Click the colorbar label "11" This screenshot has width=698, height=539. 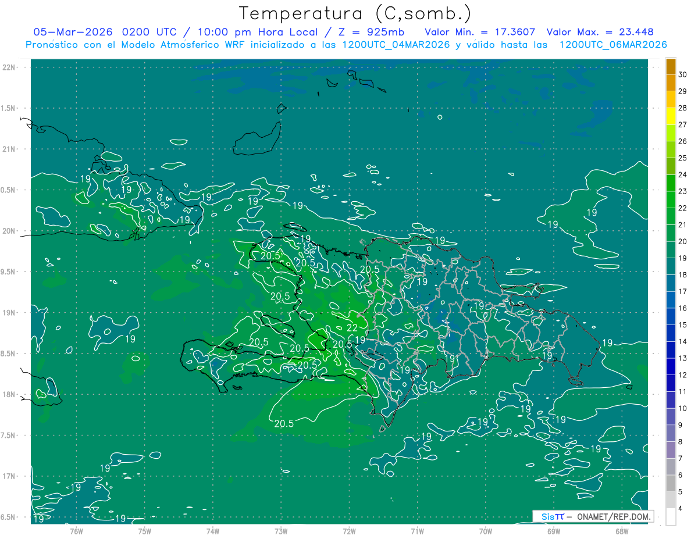point(683,391)
